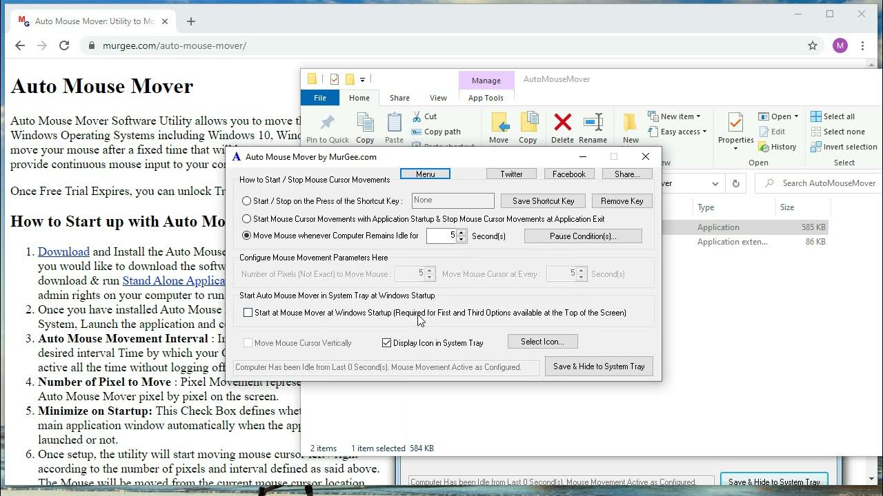The width and height of the screenshot is (883, 496).
Task: Click Select Icon... button
Action: coord(542,342)
